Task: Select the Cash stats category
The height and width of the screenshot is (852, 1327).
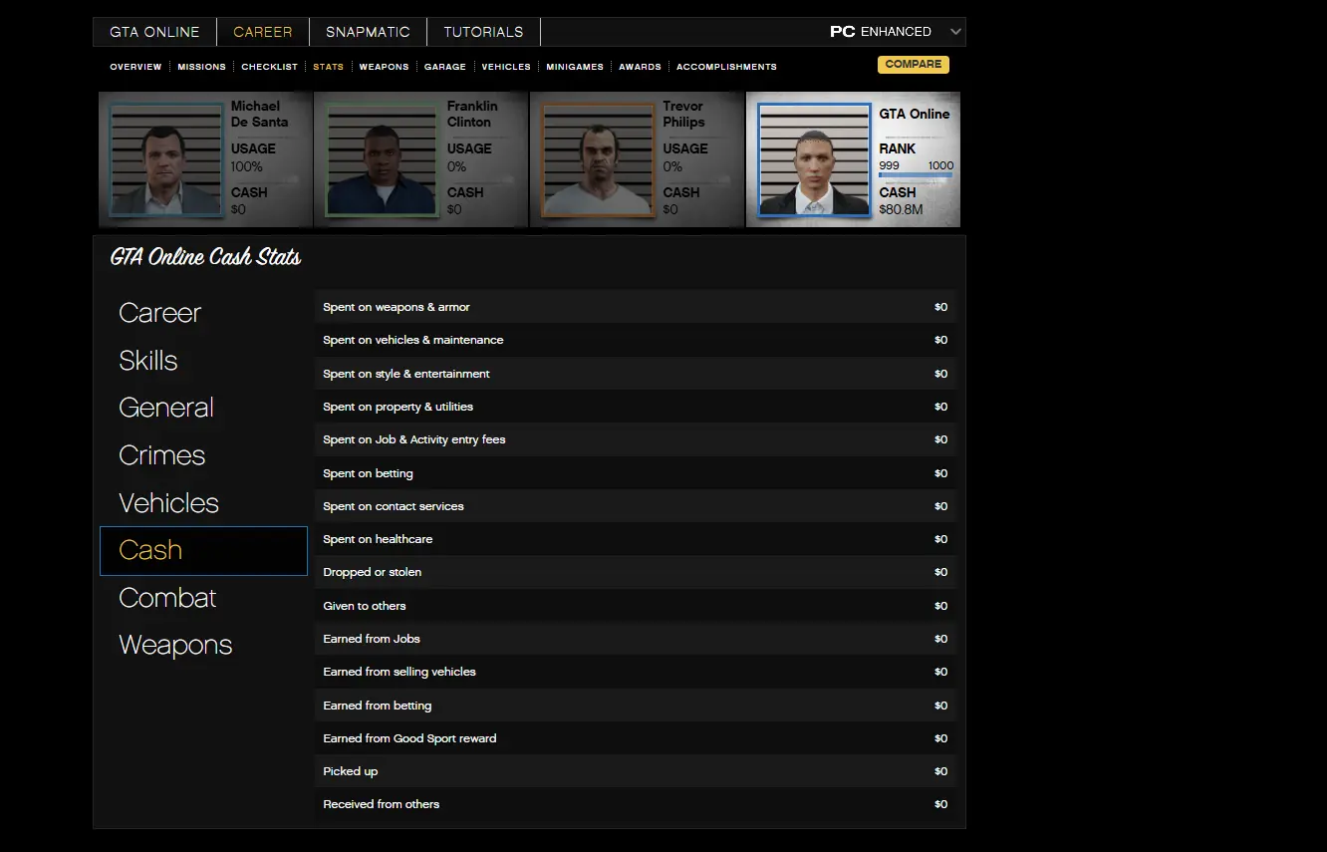Action: coord(203,551)
